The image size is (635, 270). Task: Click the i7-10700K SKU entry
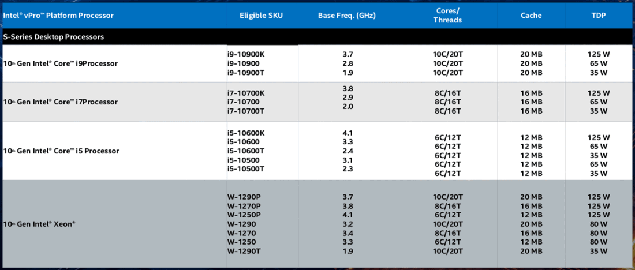pos(246,93)
